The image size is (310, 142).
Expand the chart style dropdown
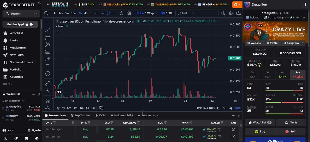coord(114,13)
